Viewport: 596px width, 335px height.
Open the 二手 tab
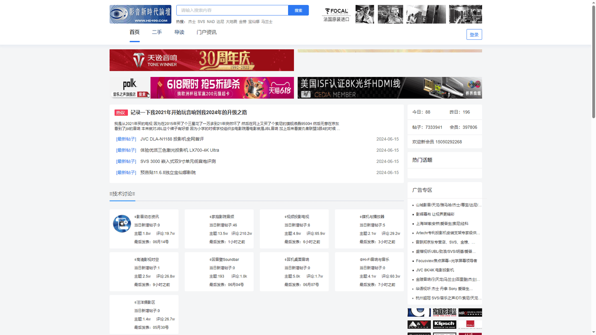tap(157, 32)
